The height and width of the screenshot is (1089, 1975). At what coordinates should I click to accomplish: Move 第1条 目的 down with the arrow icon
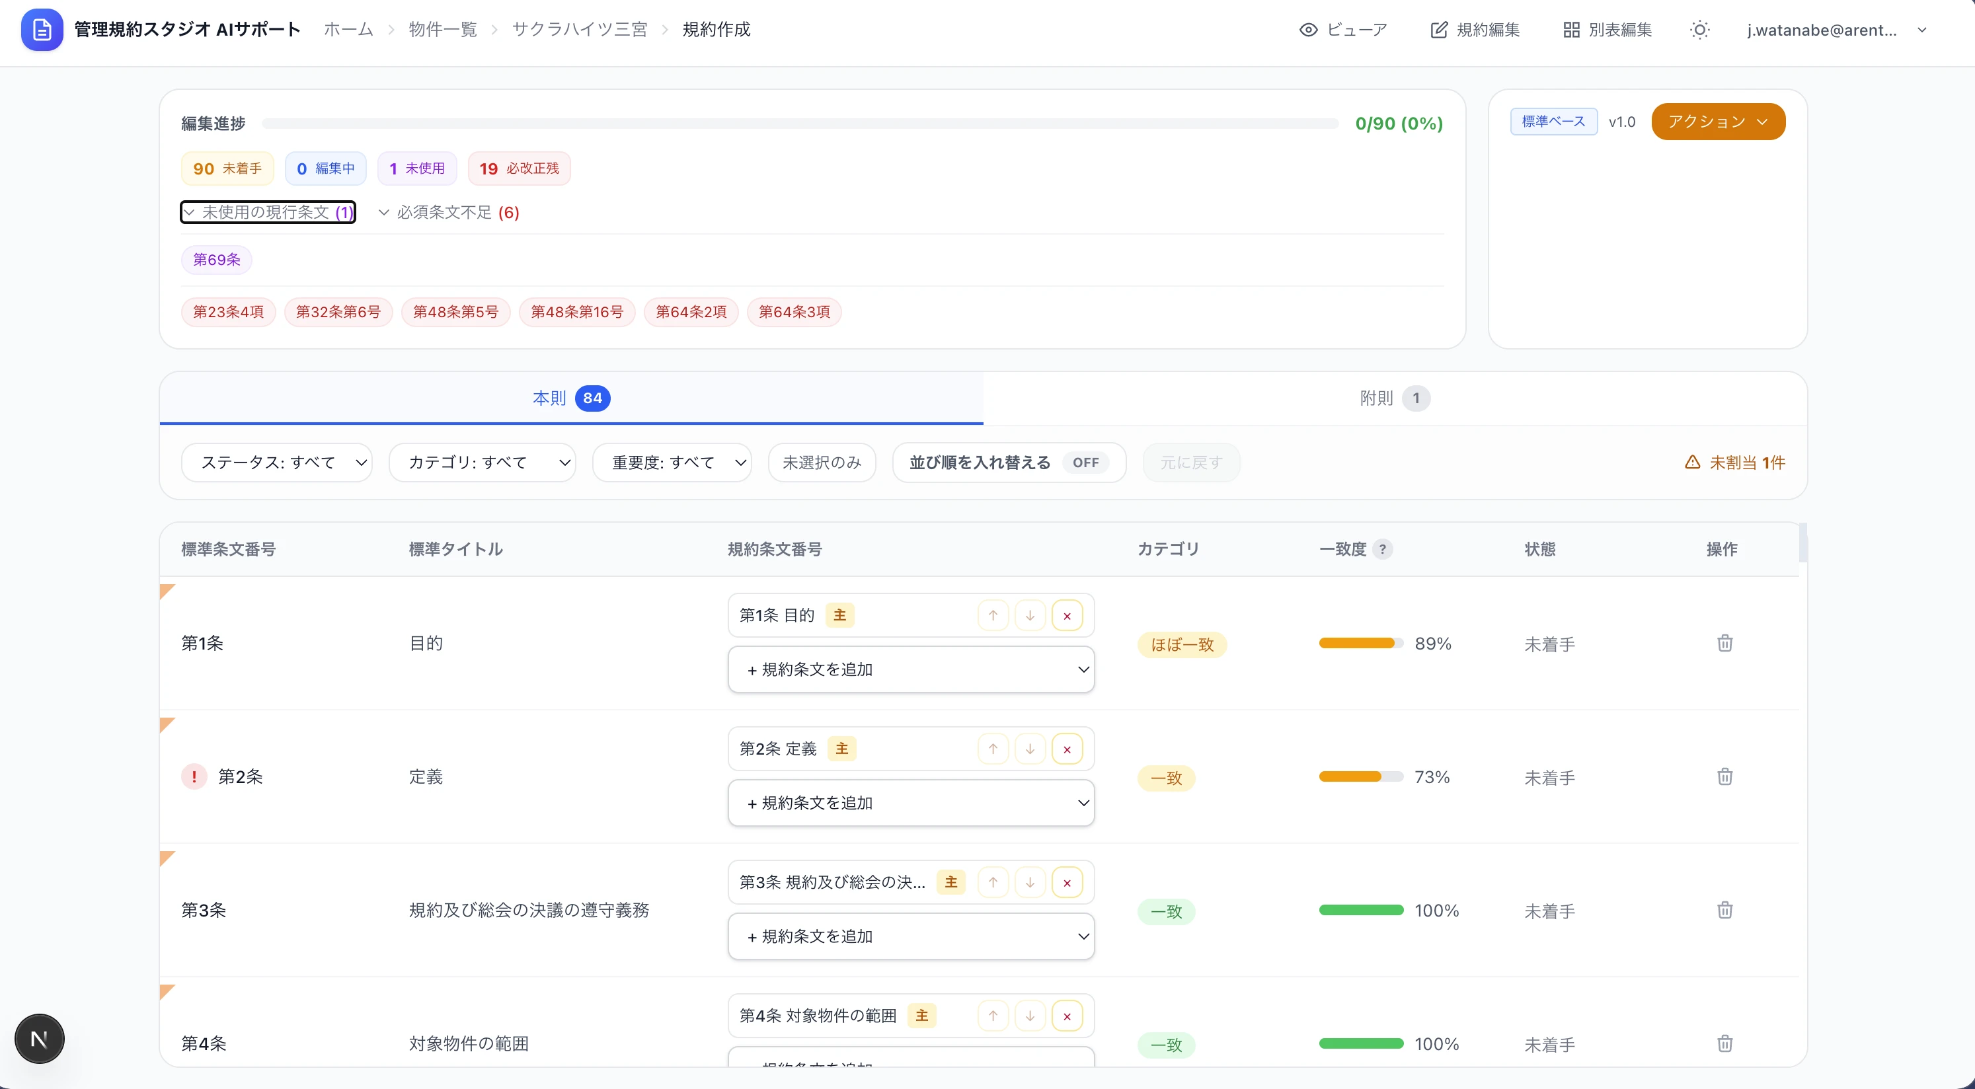[1030, 615]
